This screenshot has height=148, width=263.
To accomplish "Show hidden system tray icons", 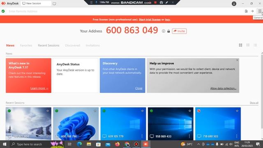I will 198,144.
